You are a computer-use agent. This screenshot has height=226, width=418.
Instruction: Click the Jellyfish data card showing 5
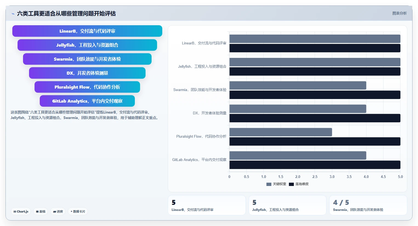pos(288,205)
